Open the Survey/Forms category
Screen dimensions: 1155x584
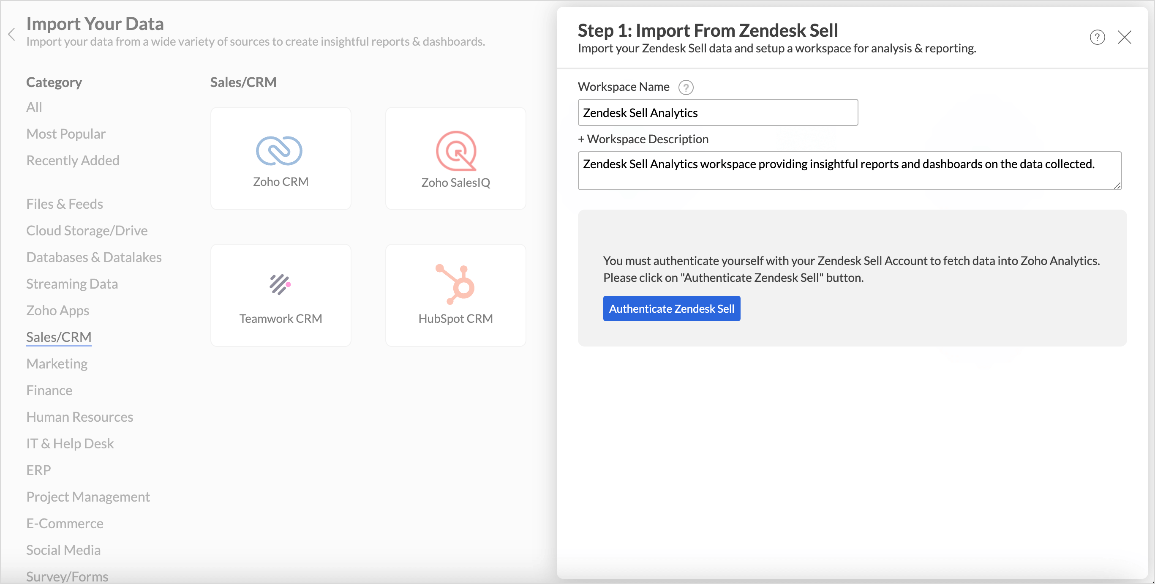(x=67, y=576)
